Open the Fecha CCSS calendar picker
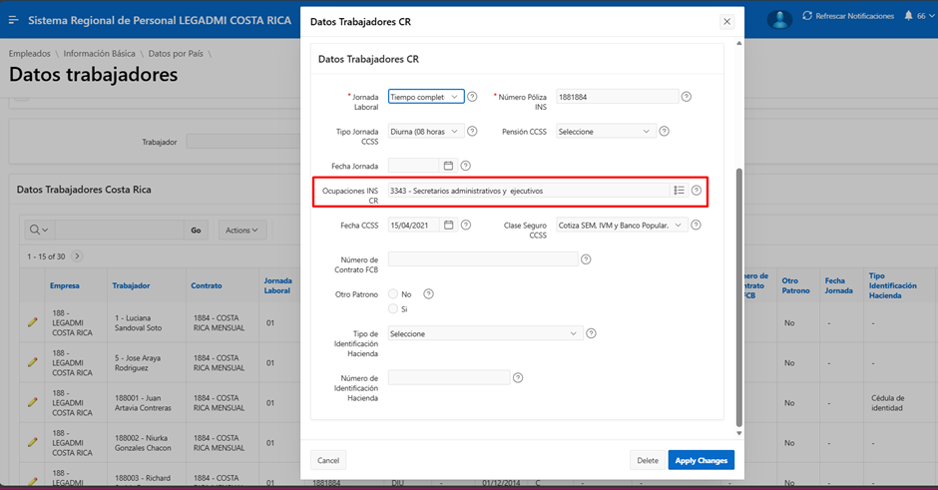 [x=448, y=226]
